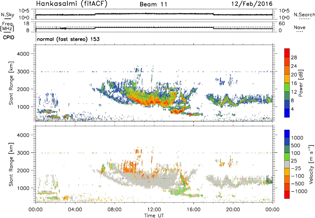Click the CPID label
The width and height of the screenshot is (315, 218).
tap(9, 37)
